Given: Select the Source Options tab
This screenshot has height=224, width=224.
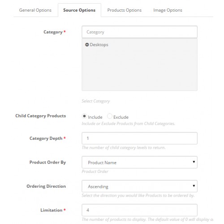Looking at the screenshot, I should click(79, 10).
